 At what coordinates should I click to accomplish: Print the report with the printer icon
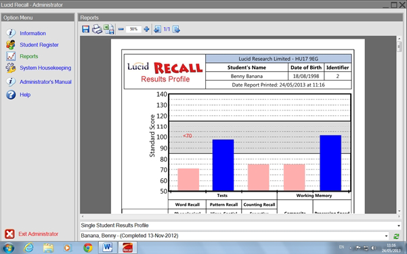click(x=97, y=29)
